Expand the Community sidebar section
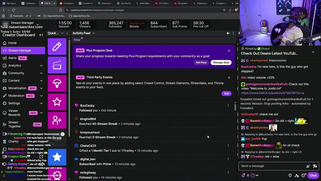The image size is (321, 181). [41, 73]
